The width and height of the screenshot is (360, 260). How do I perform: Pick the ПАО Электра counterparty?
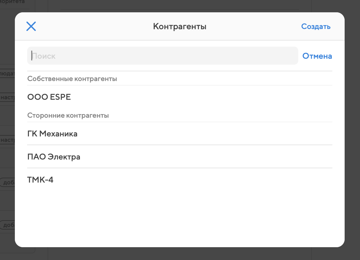tap(54, 157)
